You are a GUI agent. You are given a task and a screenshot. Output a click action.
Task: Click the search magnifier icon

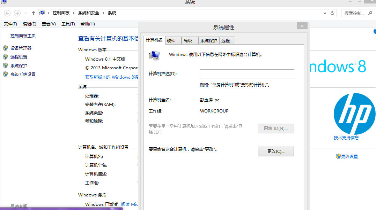370,13
